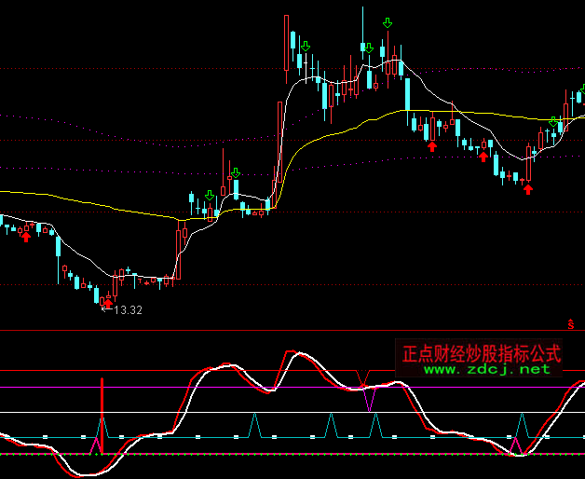Click the leftmost cyan triangle peak
The width and height of the screenshot is (585, 479).
point(103,427)
